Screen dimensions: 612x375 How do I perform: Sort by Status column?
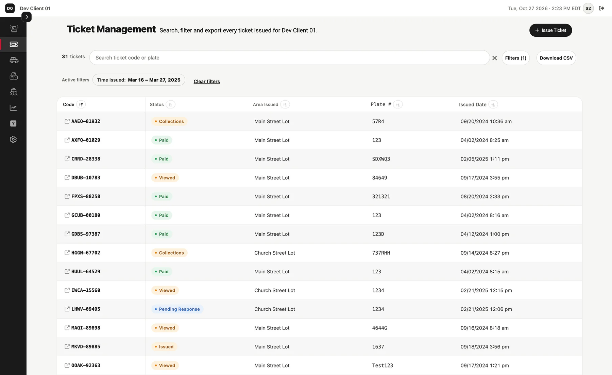coord(171,105)
